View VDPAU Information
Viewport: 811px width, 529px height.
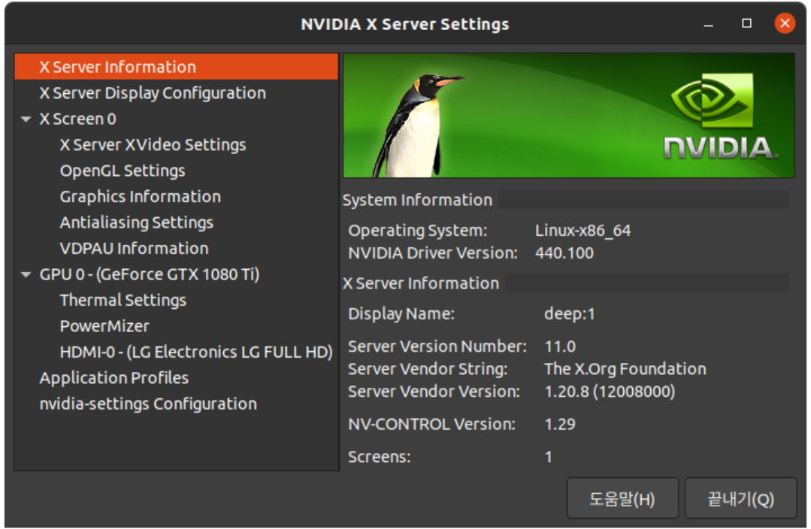(x=134, y=248)
